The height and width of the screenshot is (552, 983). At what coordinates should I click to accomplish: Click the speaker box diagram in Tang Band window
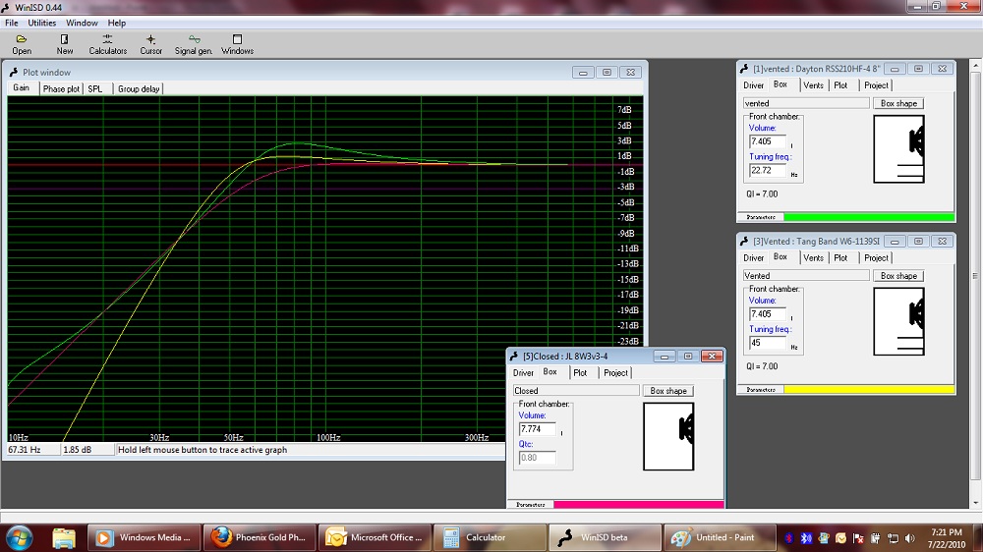(898, 321)
